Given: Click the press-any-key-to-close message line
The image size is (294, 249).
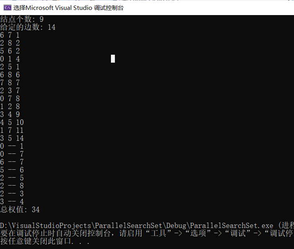Looking at the screenshot, I should pos(45,241).
